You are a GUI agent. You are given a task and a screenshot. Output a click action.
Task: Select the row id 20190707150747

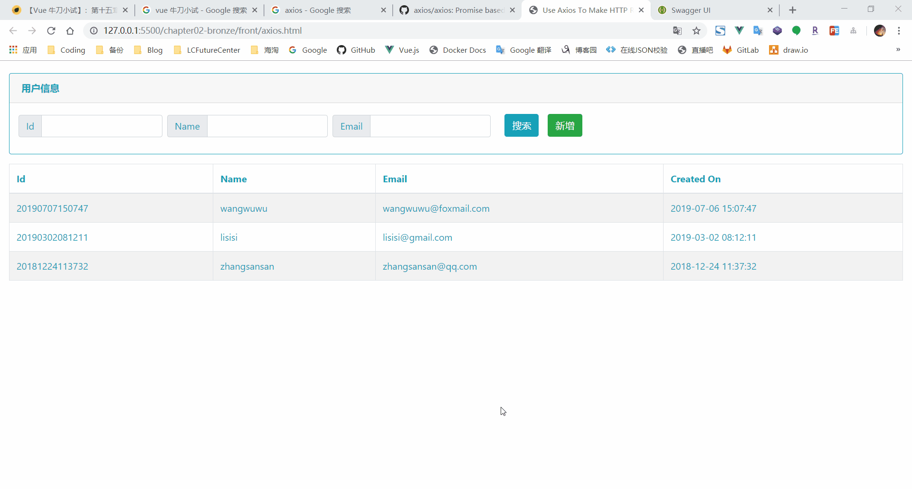pos(52,208)
